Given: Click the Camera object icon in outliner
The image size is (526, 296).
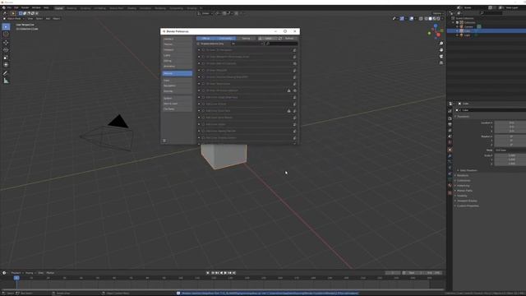Looking at the screenshot, I should point(462,26).
